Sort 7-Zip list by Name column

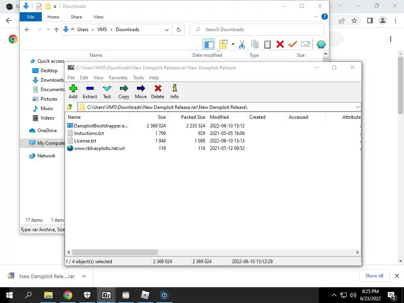coord(97,117)
